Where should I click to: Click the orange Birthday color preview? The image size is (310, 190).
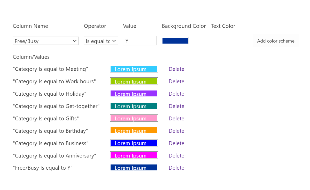134,131
